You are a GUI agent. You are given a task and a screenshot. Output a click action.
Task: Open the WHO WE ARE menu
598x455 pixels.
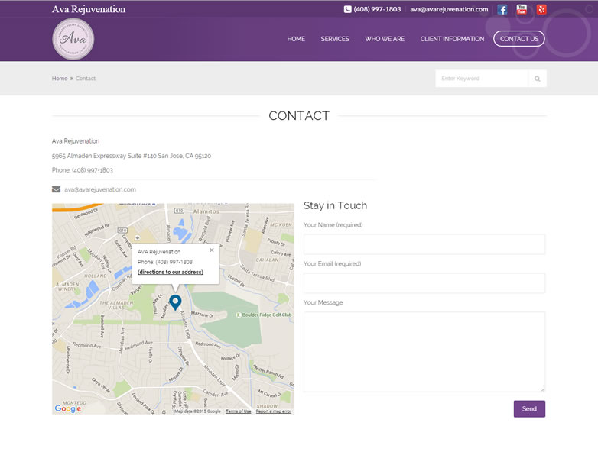385,39
